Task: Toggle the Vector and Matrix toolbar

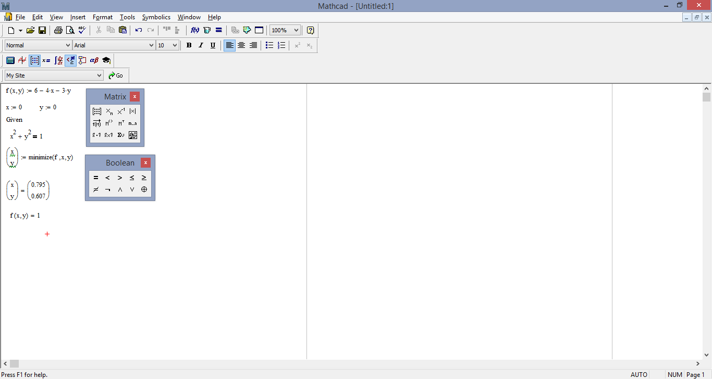Action: 34,60
